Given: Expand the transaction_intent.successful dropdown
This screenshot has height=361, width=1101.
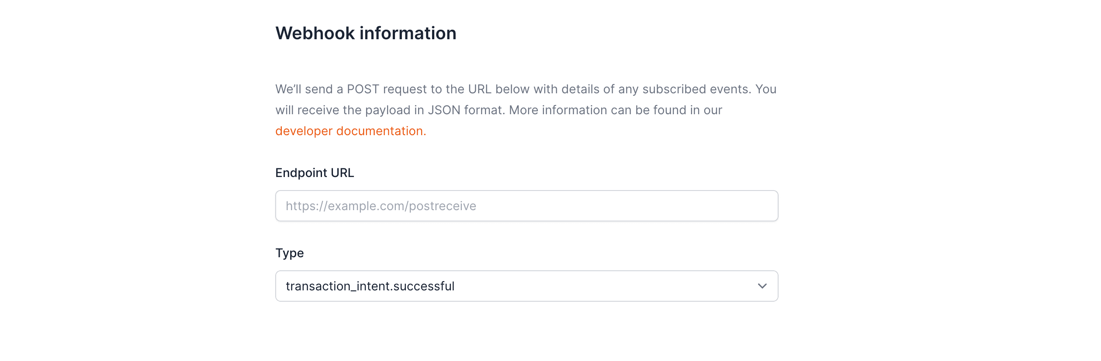Looking at the screenshot, I should click(526, 286).
